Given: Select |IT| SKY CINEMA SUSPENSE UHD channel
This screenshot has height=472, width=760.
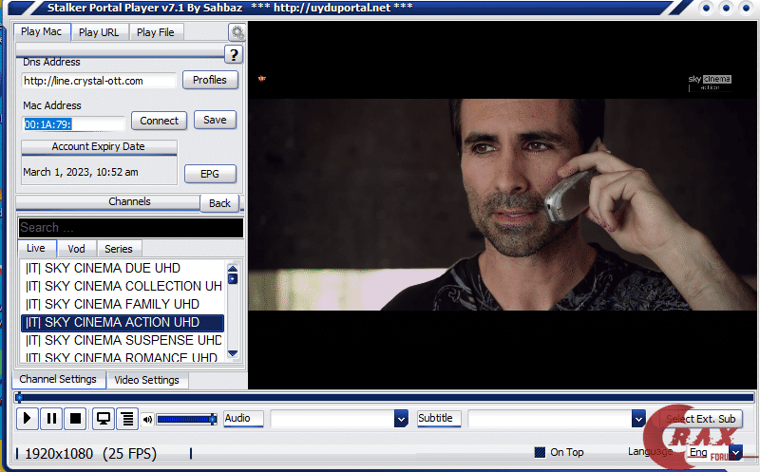Looking at the screenshot, I should [123, 340].
